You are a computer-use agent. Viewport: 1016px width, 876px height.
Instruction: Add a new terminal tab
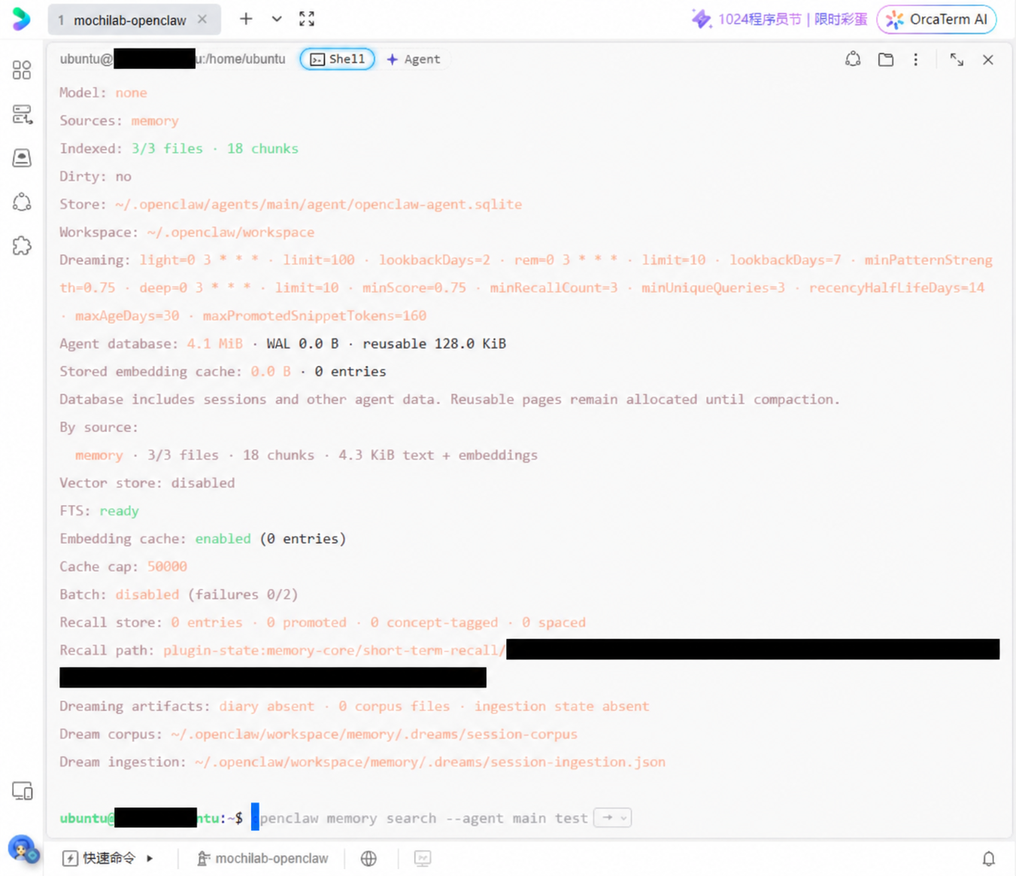tap(246, 19)
